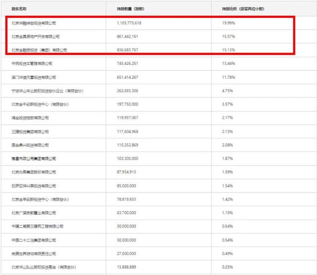
Task: Select the 1.59% percentage cell
Action: [227, 172]
